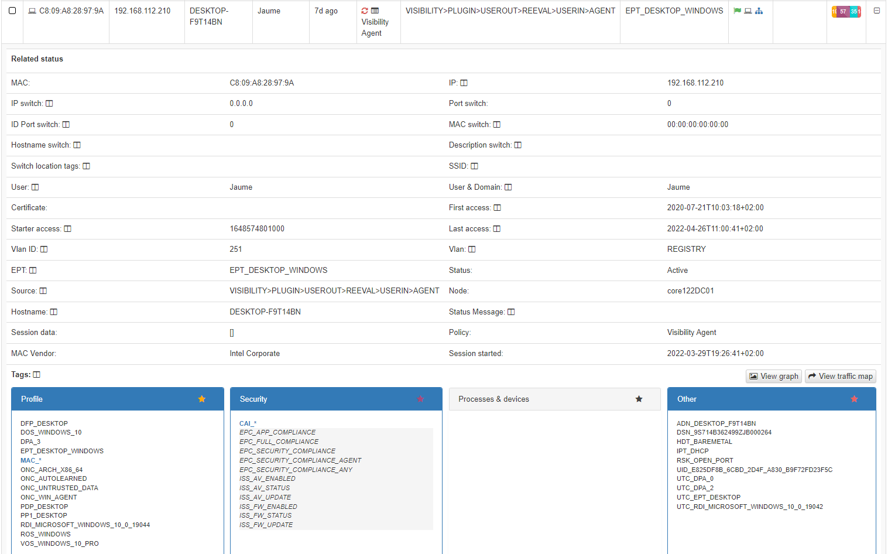Click the red refresh icon beside Visibility Agent

pyautogui.click(x=365, y=11)
